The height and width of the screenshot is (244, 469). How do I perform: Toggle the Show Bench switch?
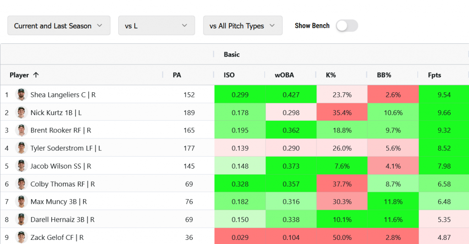tap(347, 26)
